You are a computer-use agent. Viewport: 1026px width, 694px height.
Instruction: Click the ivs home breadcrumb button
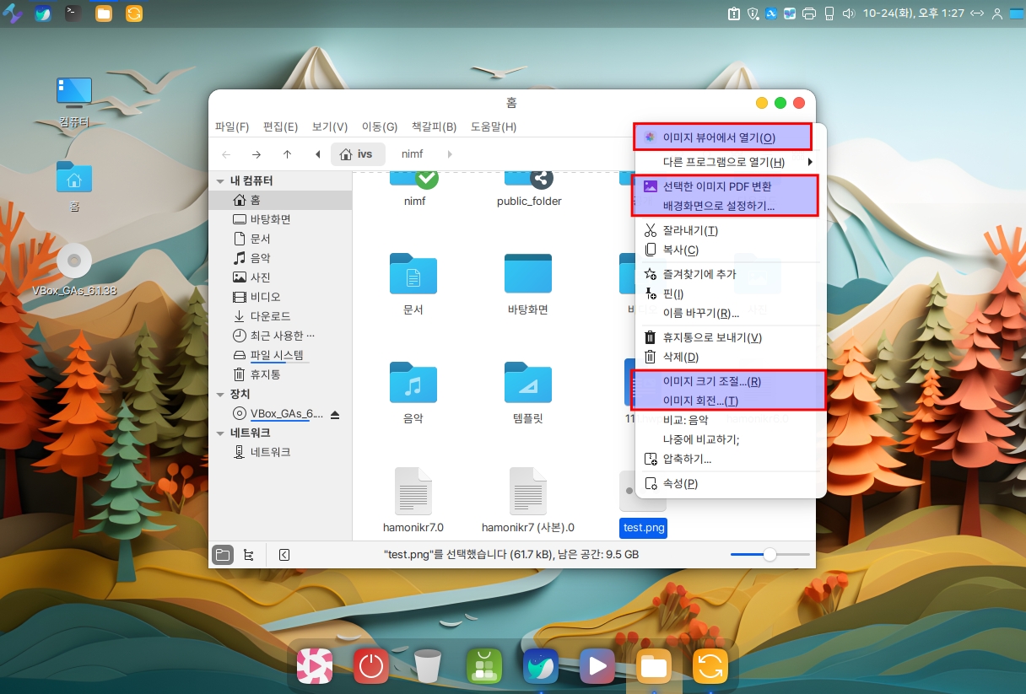358,154
